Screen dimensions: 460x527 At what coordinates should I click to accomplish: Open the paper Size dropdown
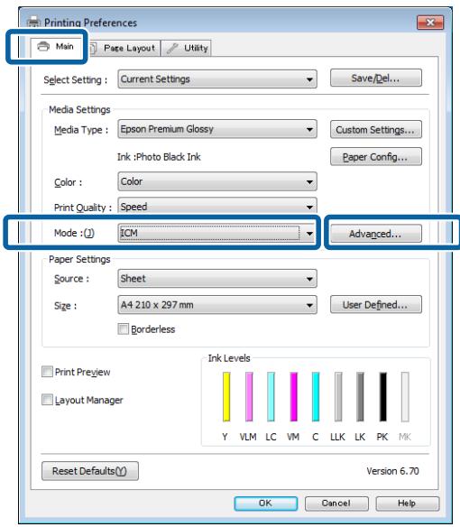pyautogui.click(x=217, y=305)
